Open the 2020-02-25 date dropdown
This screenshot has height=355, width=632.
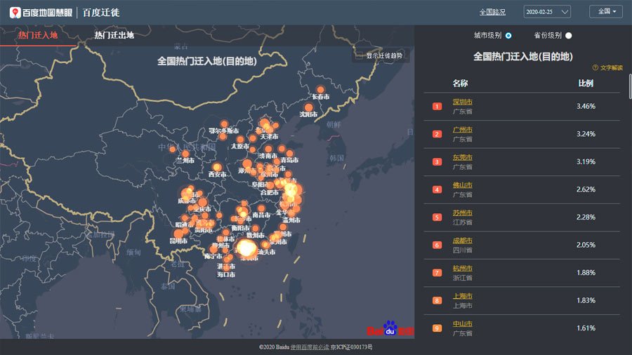click(547, 12)
